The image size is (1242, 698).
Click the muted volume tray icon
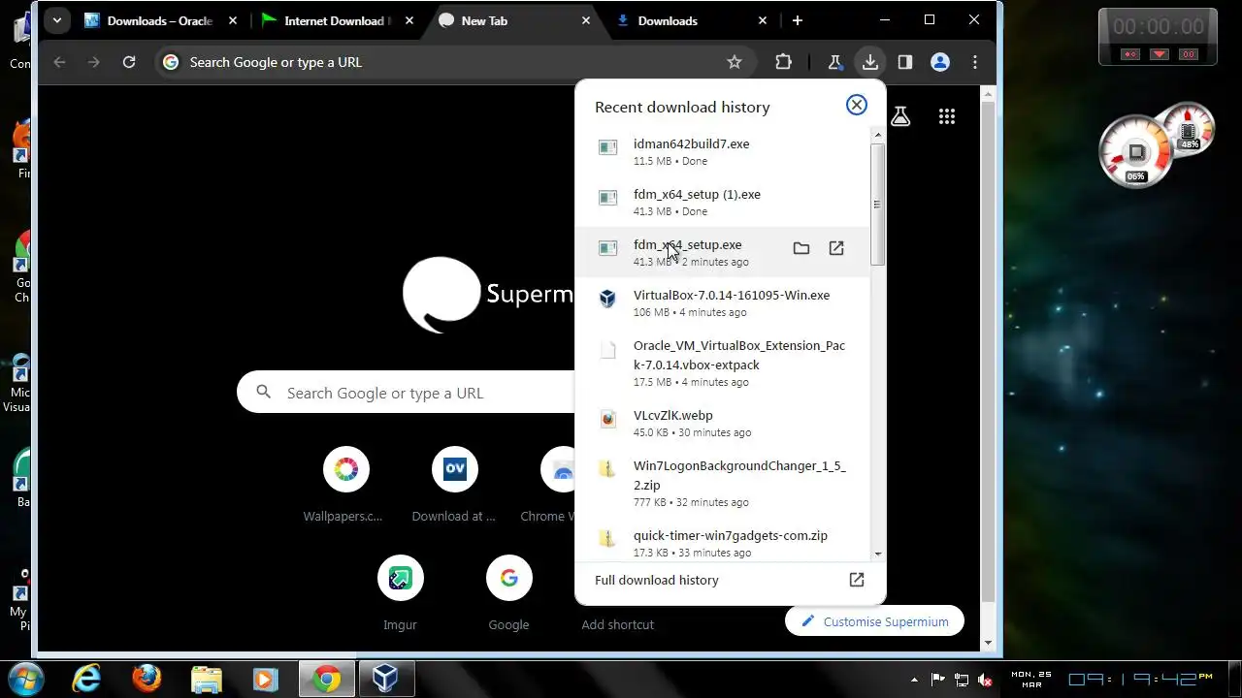[986, 680]
